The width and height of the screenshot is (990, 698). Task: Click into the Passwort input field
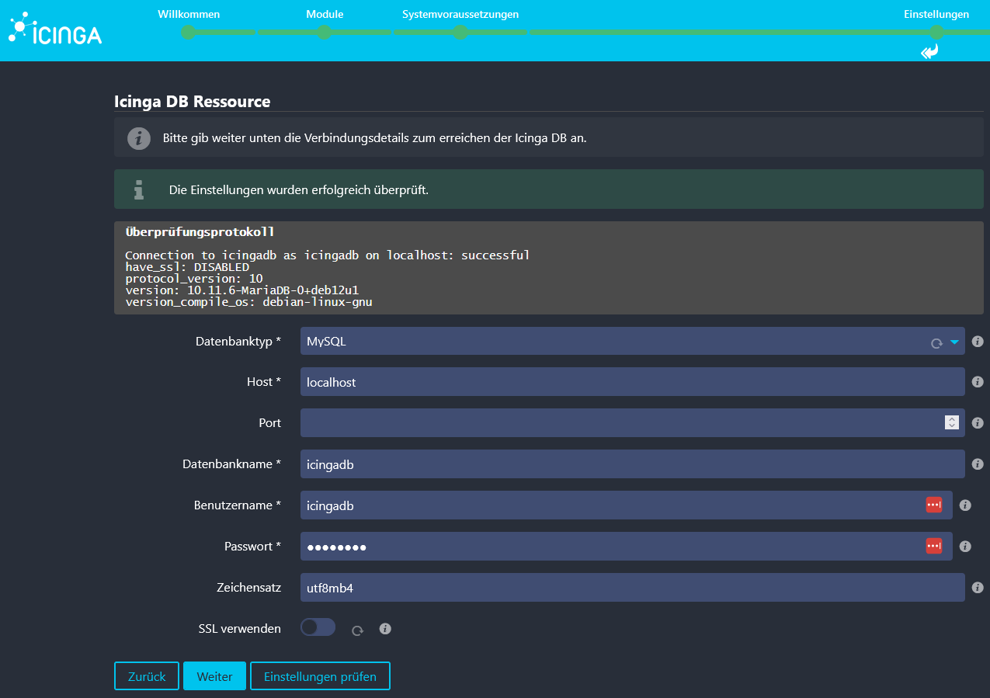pyautogui.click(x=627, y=547)
